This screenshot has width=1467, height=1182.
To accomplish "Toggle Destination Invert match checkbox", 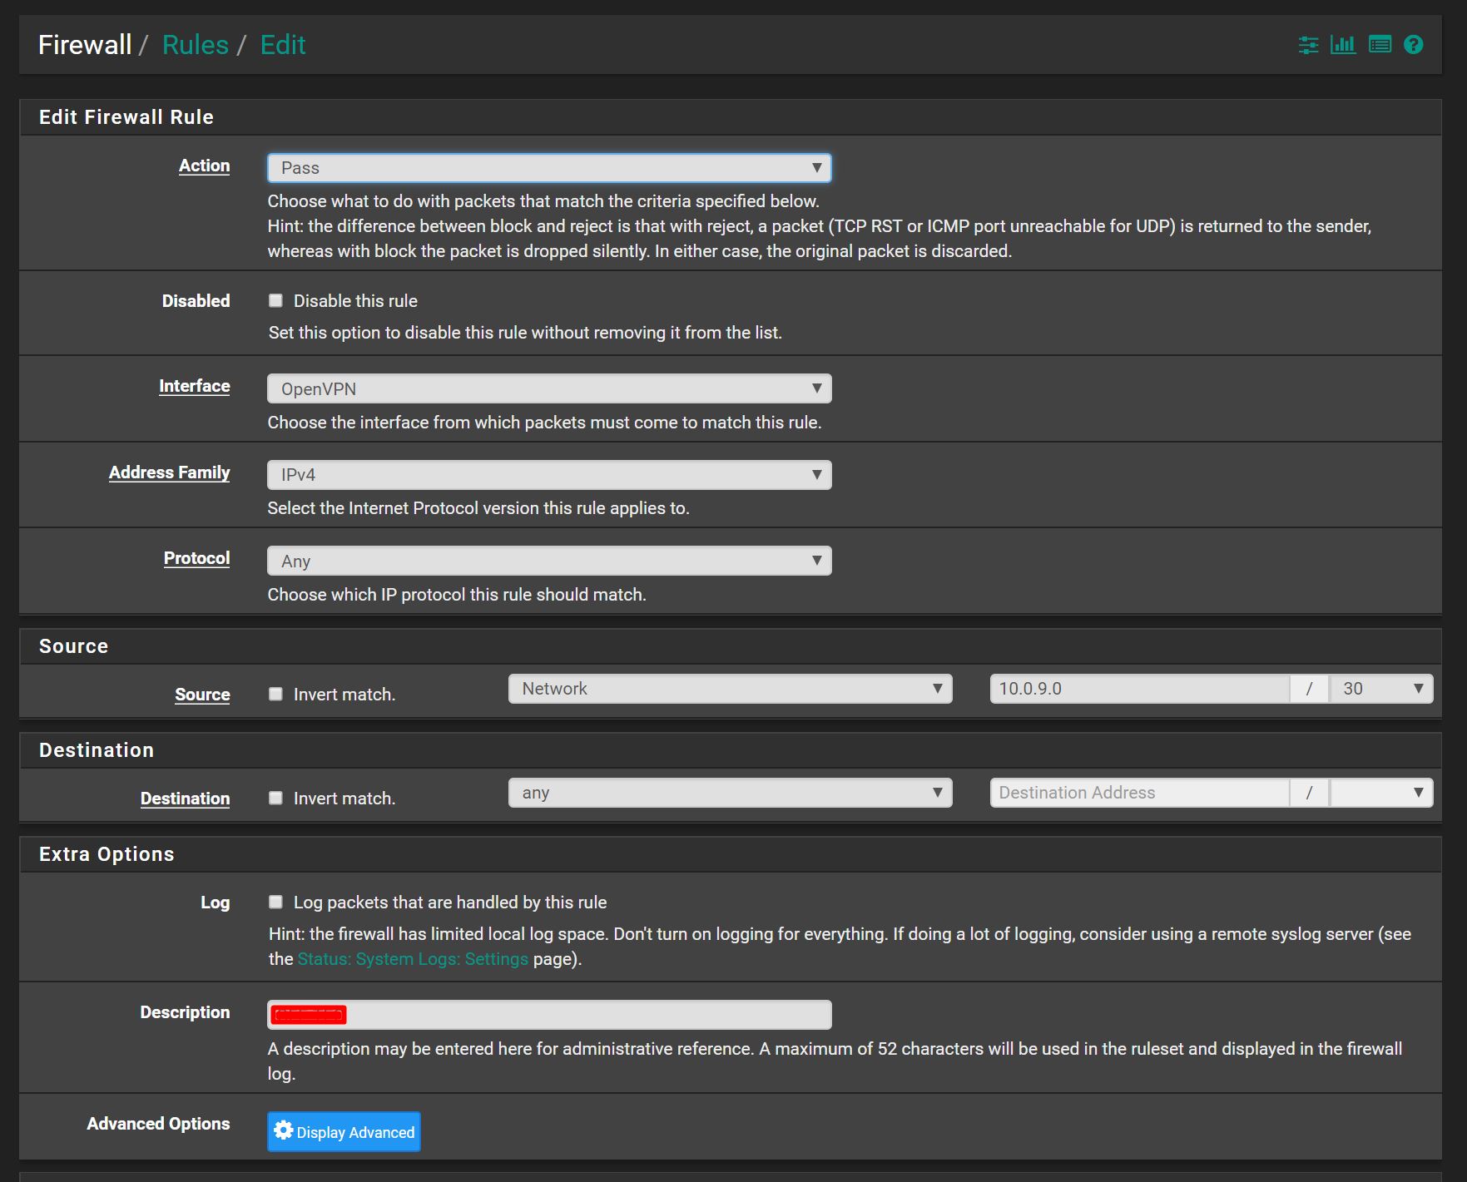I will [275, 799].
